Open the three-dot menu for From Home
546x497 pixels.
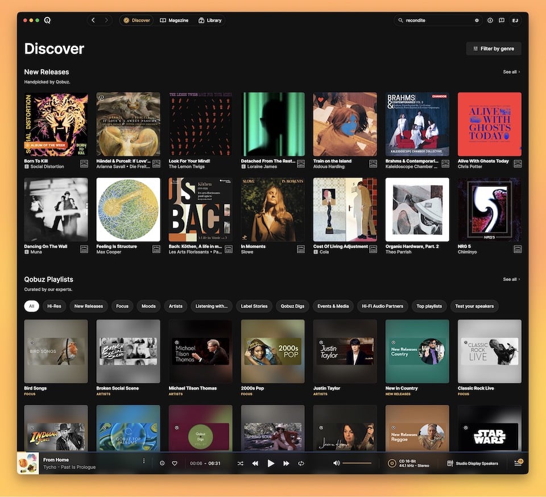(144, 461)
